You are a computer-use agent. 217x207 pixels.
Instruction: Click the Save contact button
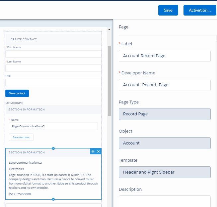click(17, 93)
